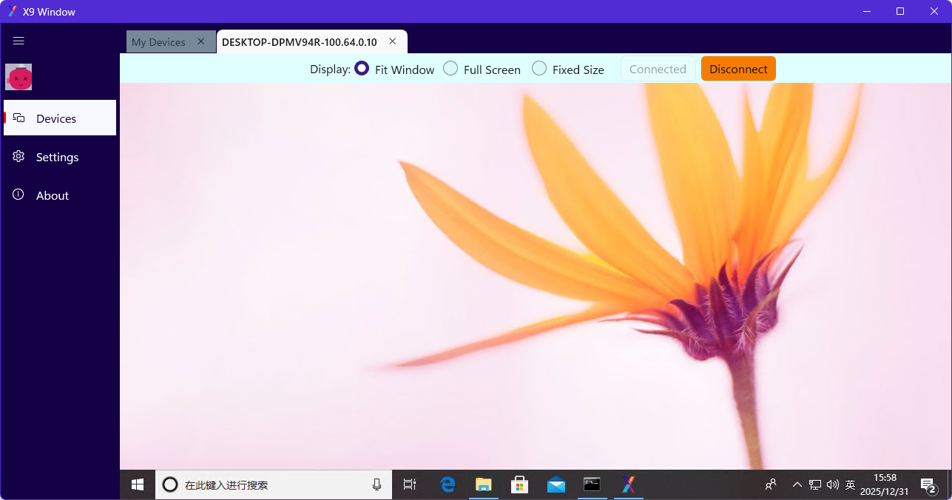
Task: Choose Fixed Size display option
Action: (x=539, y=69)
